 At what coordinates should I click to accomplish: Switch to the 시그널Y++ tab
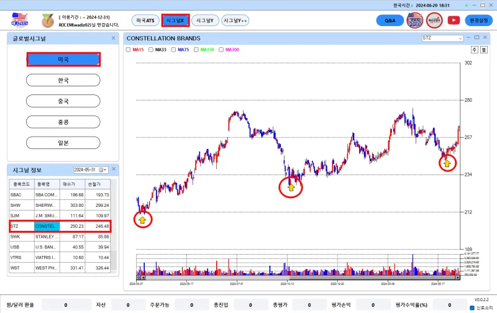(235, 20)
